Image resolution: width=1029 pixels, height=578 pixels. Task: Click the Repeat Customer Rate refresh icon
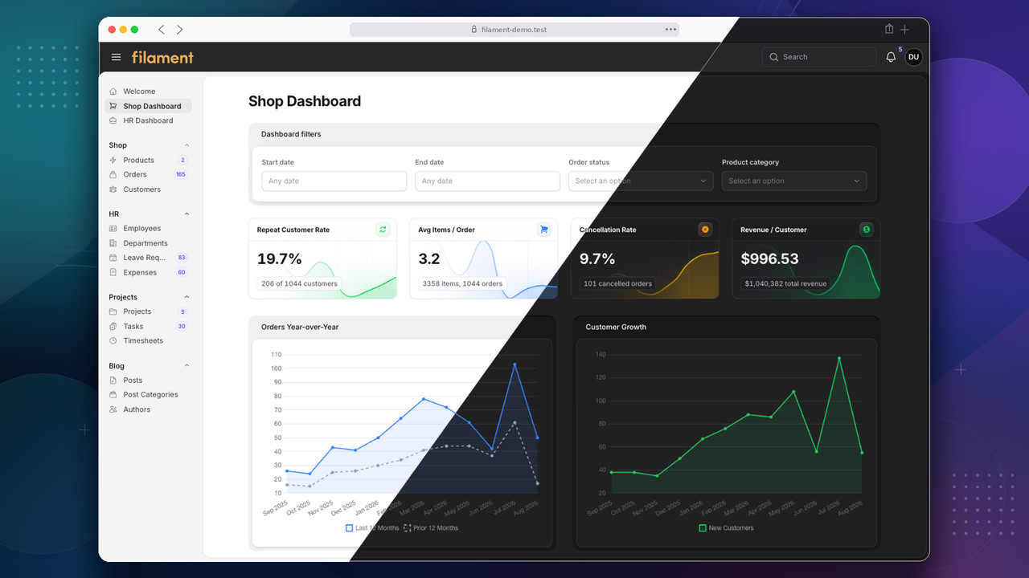pos(383,230)
